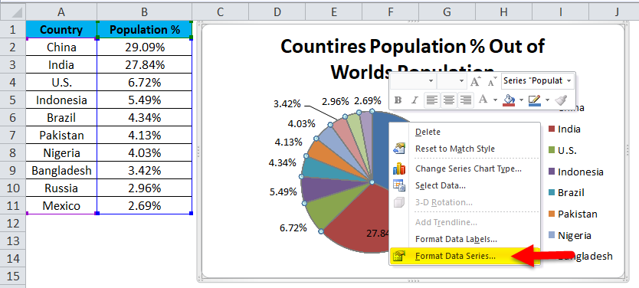Expand the Font Color dropdown arrow

point(495,100)
